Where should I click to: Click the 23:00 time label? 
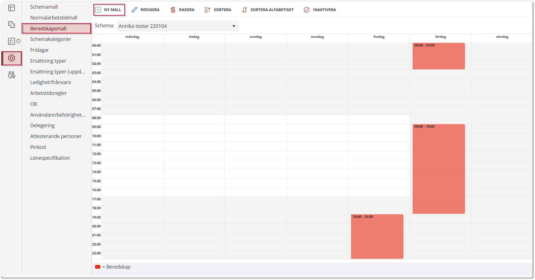pos(96,253)
